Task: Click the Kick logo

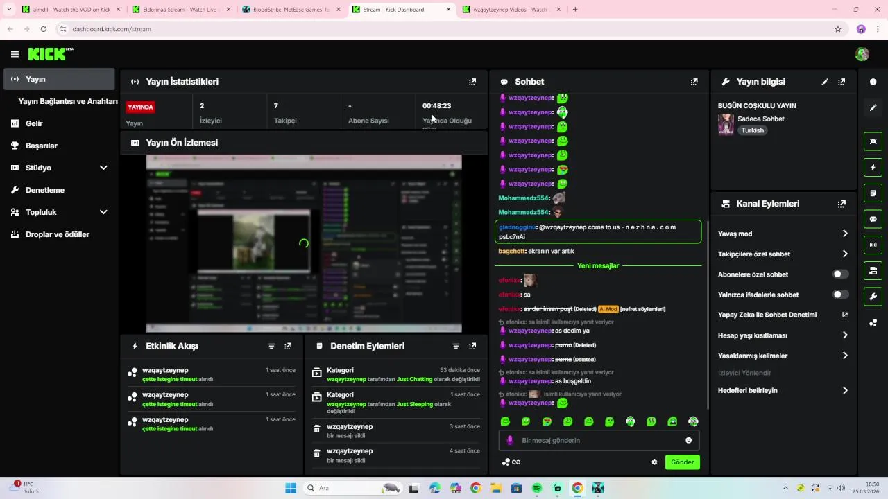Action: [x=51, y=54]
